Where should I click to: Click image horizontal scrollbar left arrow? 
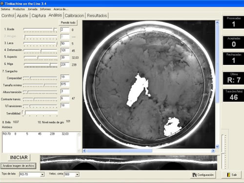tap(84, 151)
